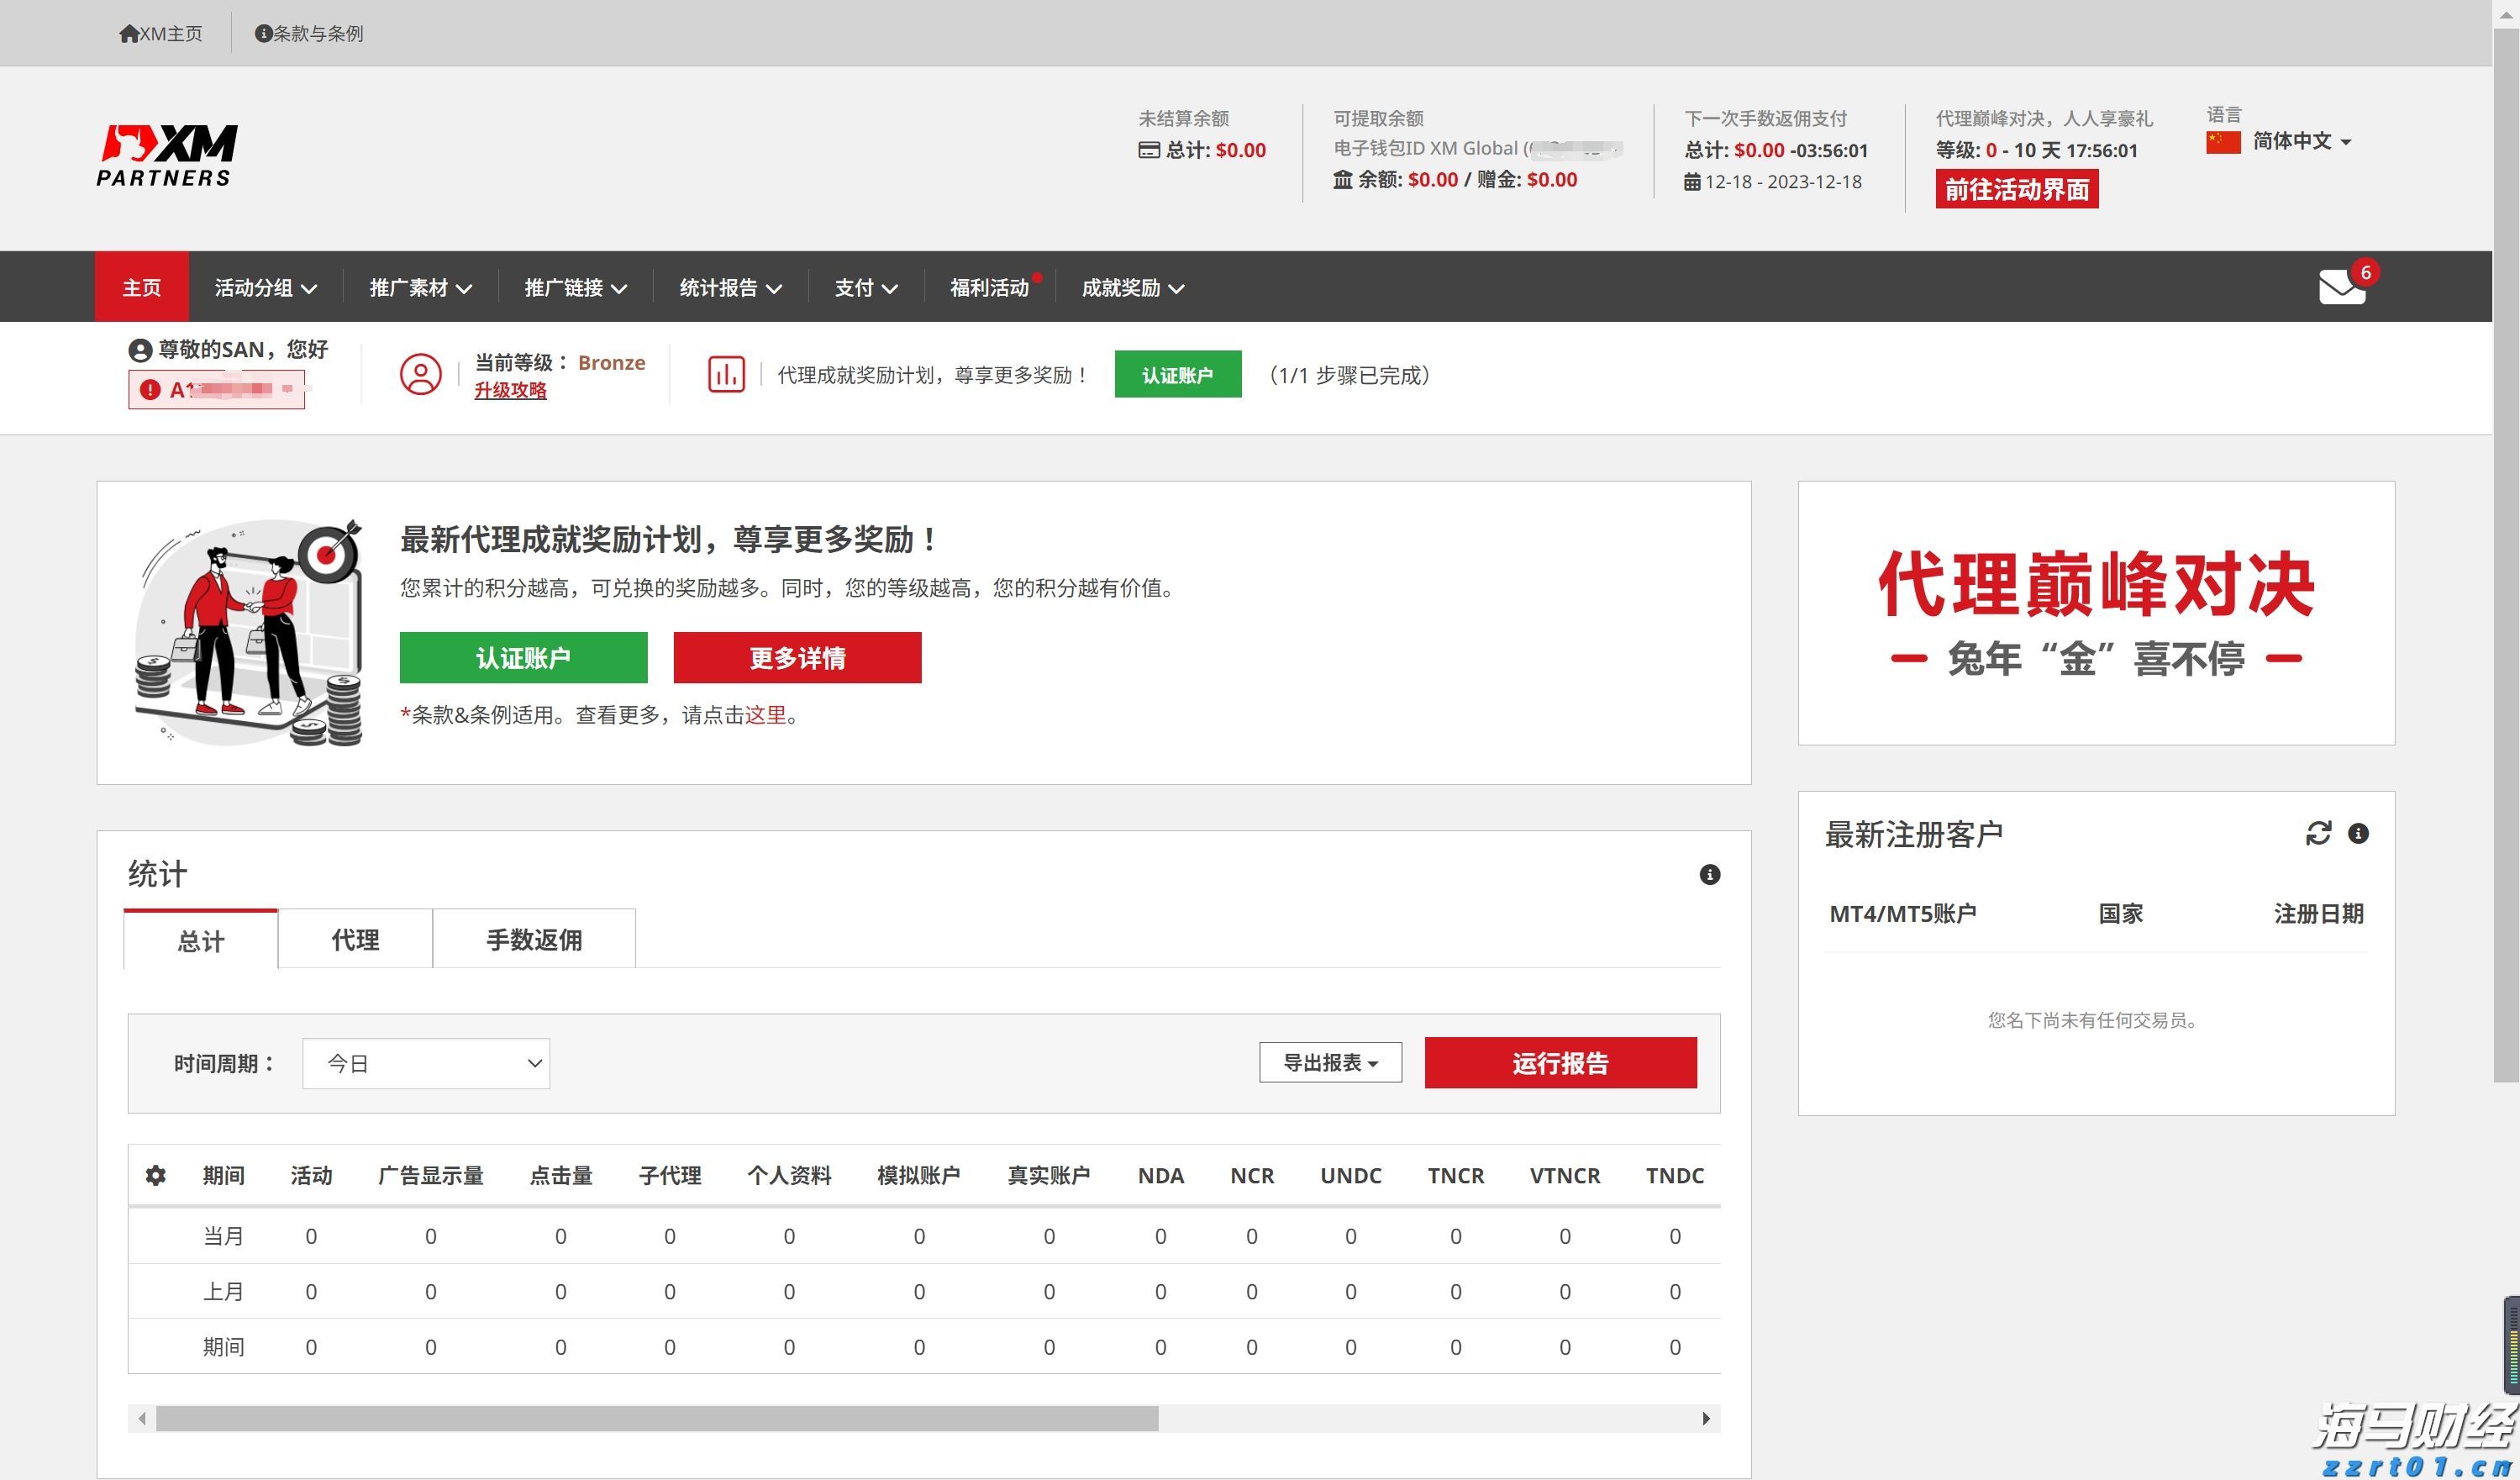Open the 导出报表 dropdown
This screenshot has width=2520, height=1480.
click(x=1330, y=1061)
